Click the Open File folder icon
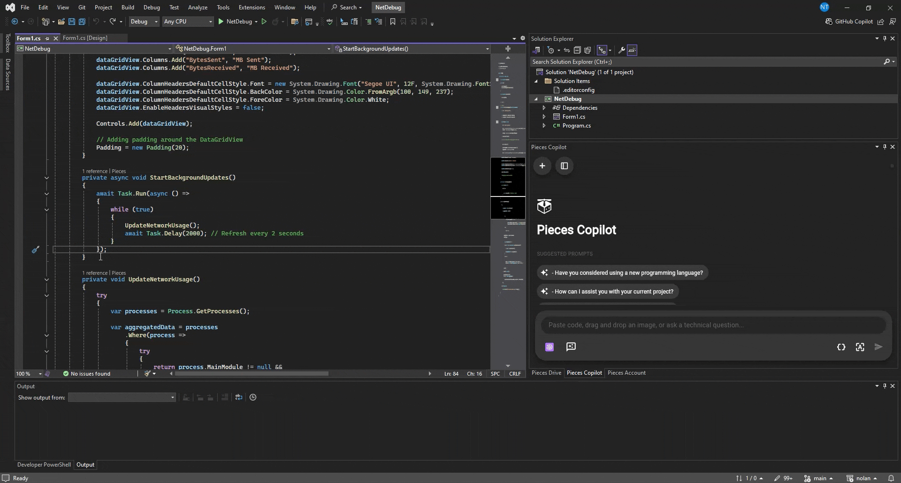 [61, 22]
